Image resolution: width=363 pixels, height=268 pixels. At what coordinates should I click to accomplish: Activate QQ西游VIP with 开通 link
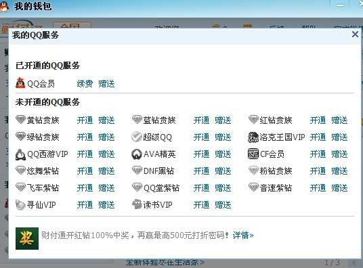point(85,154)
